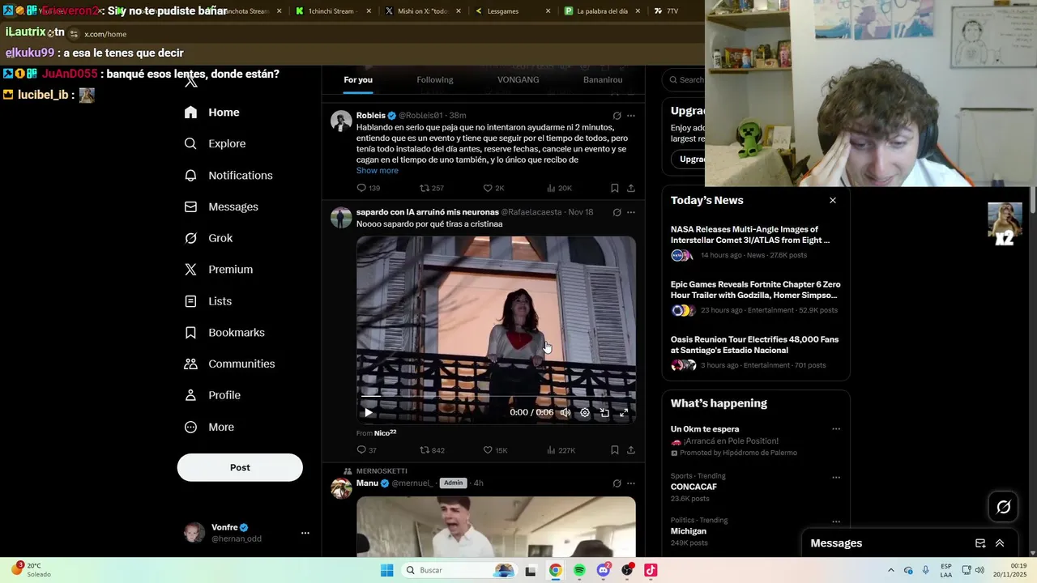
Task: Open options for CONCACAF trend
Action: (836, 477)
